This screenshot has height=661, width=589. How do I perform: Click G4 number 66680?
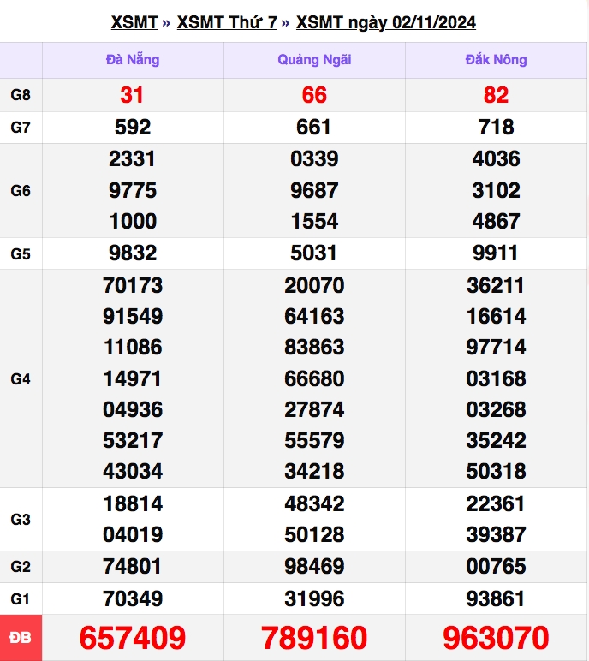tap(314, 378)
